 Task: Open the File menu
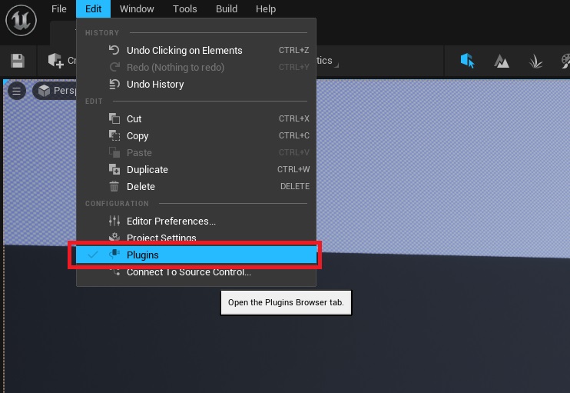pos(59,9)
